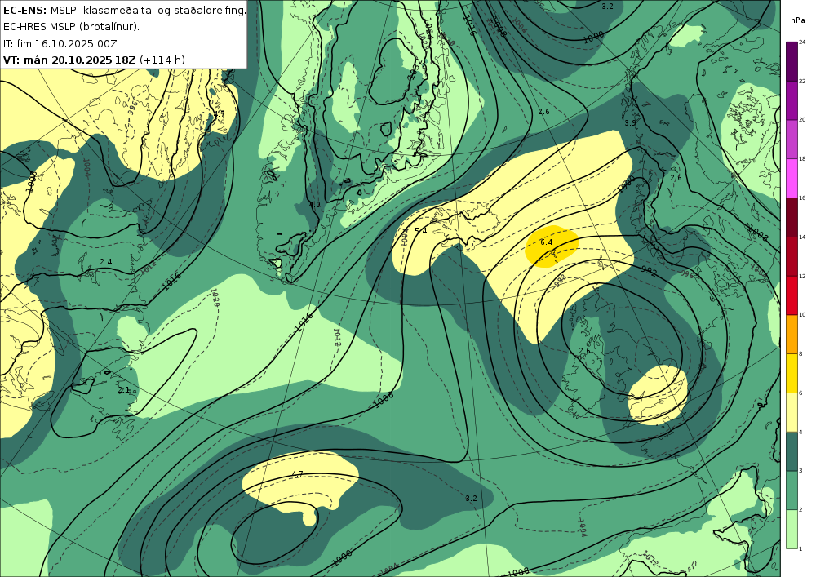Viewport: 816px width, 577px height.
Task: Click the bright pink 16–18 hPa legend band
Action: click(x=792, y=179)
